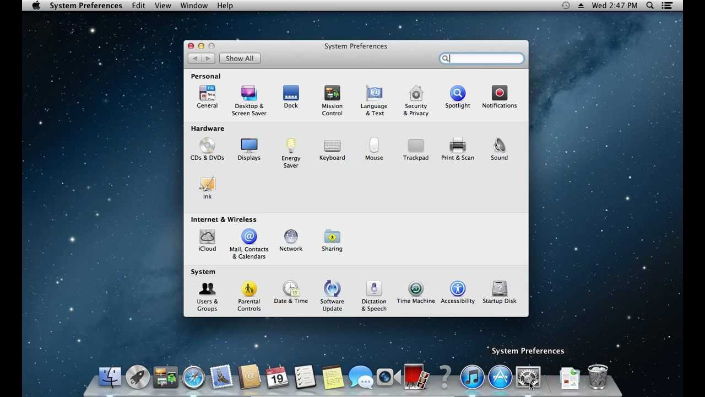This screenshot has width=705, height=397.
Task: Open the Help menu
Action: pos(225,6)
